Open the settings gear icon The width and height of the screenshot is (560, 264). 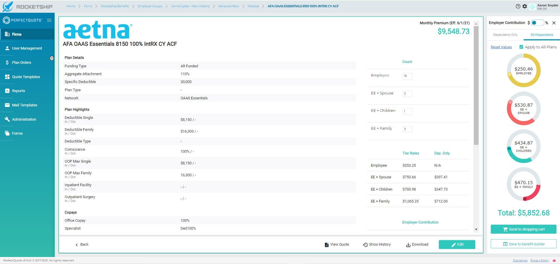(x=525, y=6)
